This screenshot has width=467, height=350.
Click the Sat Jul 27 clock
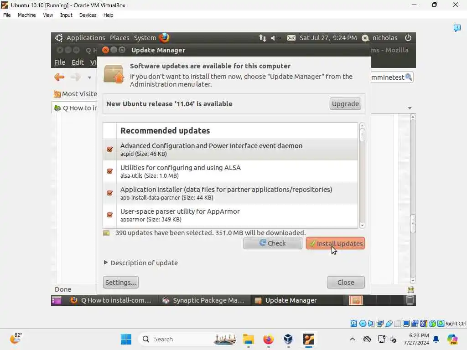tap(328, 38)
